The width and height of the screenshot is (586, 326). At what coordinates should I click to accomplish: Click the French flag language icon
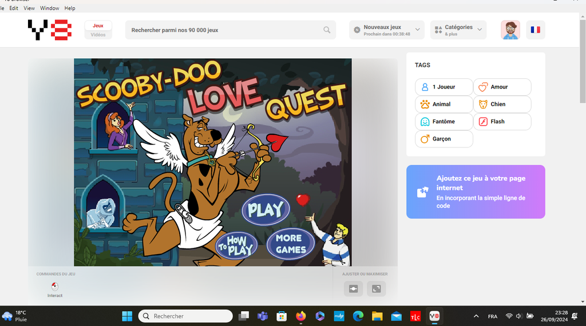pos(535,30)
